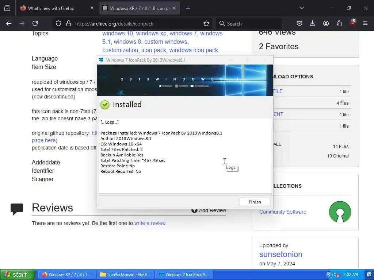Open the Pocket save icon
Viewport: 374px width, 280px height.
[x=299, y=23]
